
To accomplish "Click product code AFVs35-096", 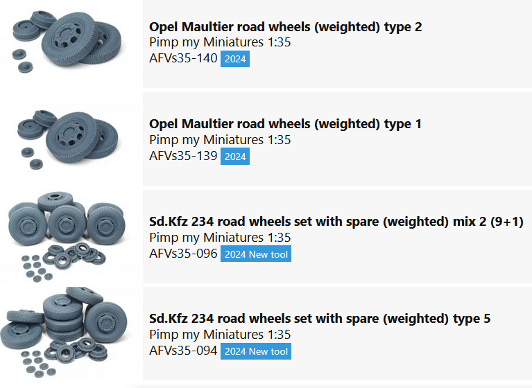I will (183, 253).
